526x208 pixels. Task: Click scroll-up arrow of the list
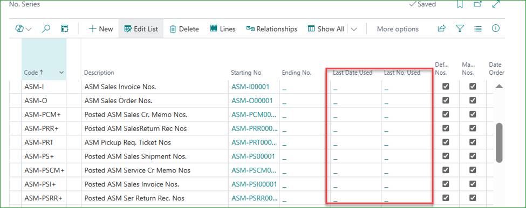tap(499, 87)
